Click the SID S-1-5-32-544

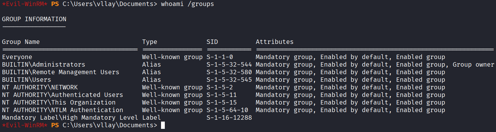pos(229,65)
